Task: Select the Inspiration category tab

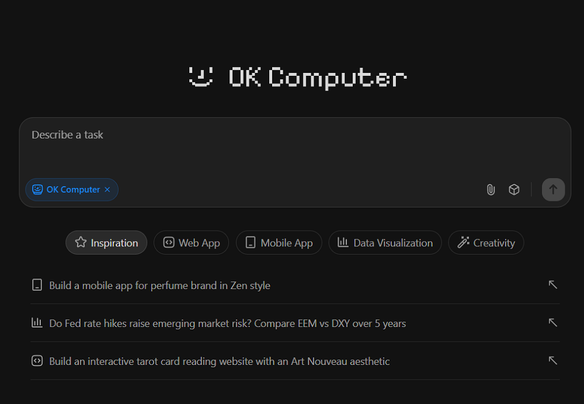Action: pyautogui.click(x=106, y=243)
